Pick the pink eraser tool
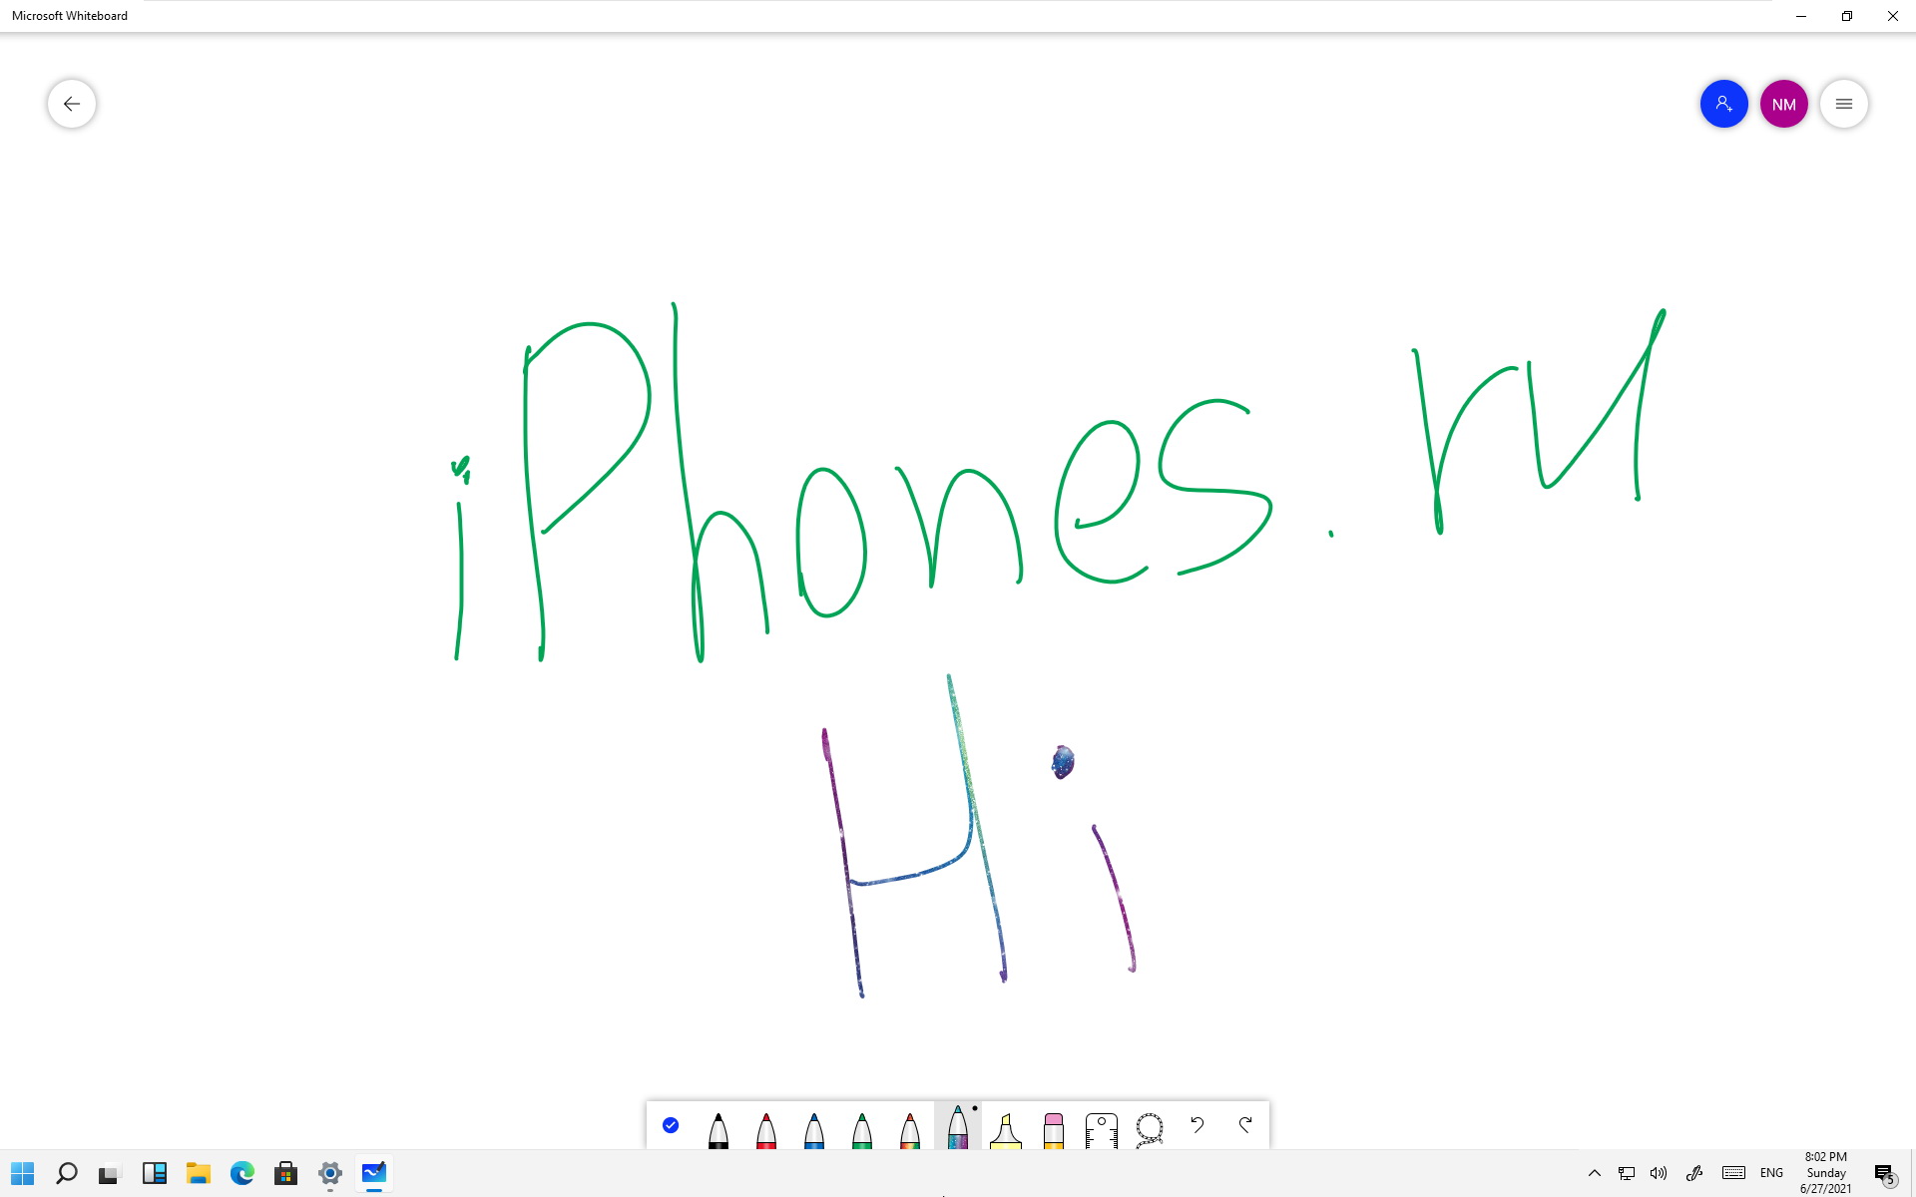The height and width of the screenshot is (1197, 1916). click(1053, 1129)
